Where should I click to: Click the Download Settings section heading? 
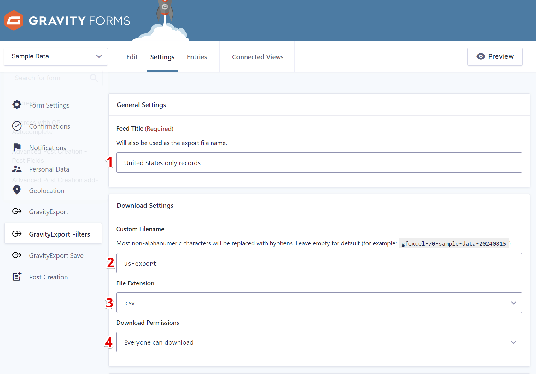tap(145, 206)
